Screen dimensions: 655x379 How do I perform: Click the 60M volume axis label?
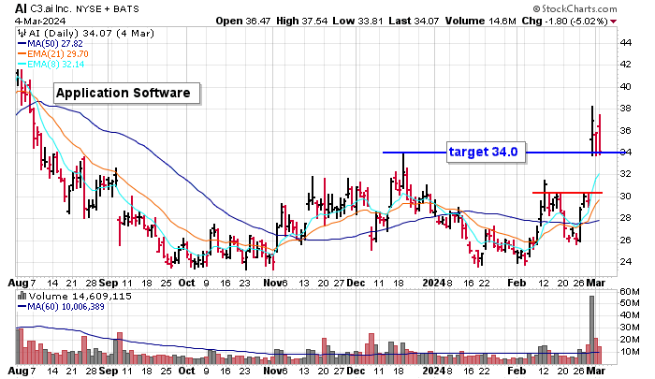(x=629, y=292)
